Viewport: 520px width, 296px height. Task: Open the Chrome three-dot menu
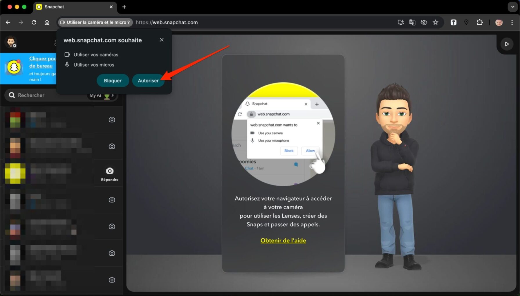(512, 22)
